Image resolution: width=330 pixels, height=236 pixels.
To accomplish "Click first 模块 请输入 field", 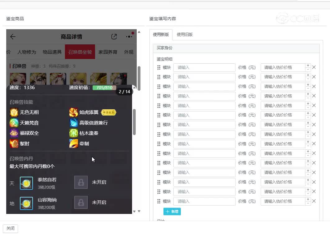I will 204,67.
